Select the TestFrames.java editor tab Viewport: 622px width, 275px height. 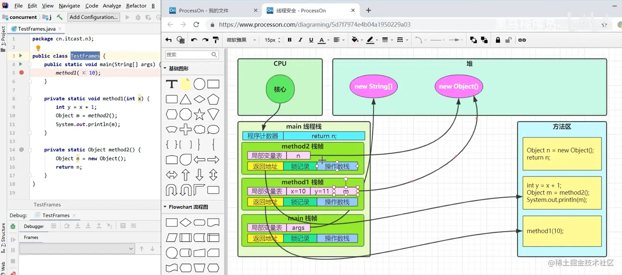(36, 29)
